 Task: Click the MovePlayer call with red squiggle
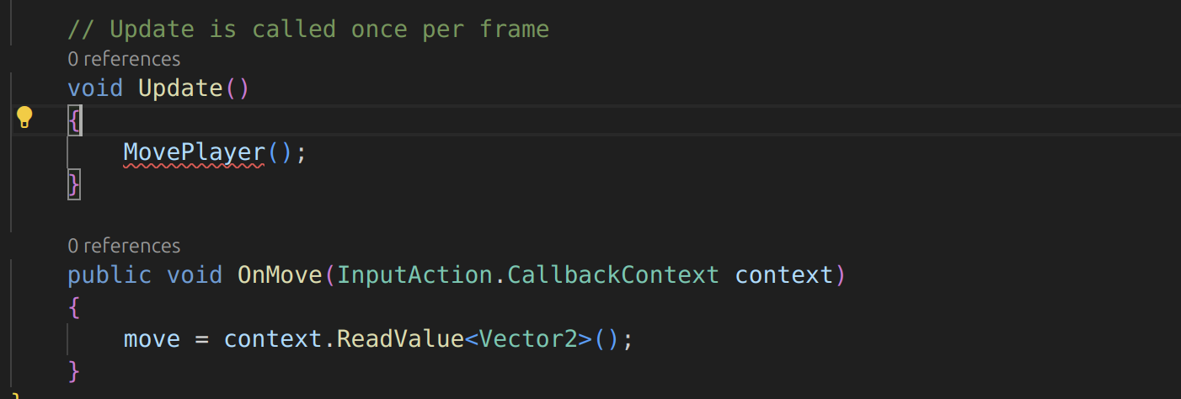194,152
